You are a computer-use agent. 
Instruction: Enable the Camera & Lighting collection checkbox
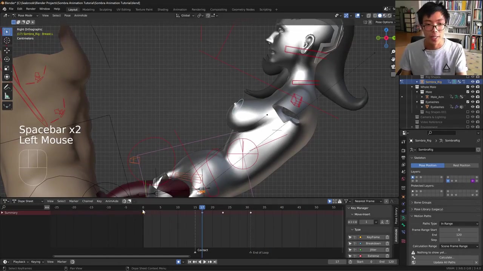click(x=468, y=117)
